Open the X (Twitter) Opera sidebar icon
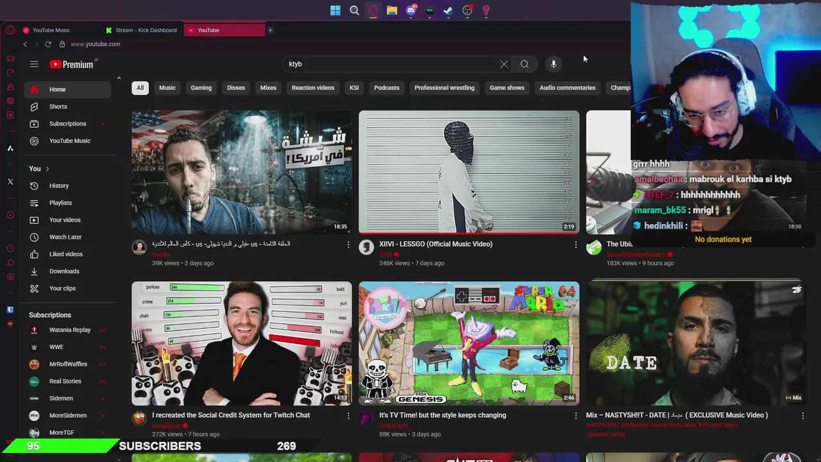821x462 pixels. pyautogui.click(x=10, y=182)
